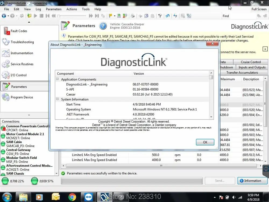This screenshot has width=269, height=202.
Task: Open the Edit menu
Action: pyautogui.click(x=16, y=9)
